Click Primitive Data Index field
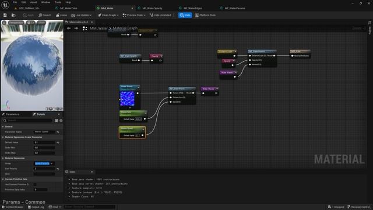Image resolution: width=373 pixels, height=210 pixels. 41,190
